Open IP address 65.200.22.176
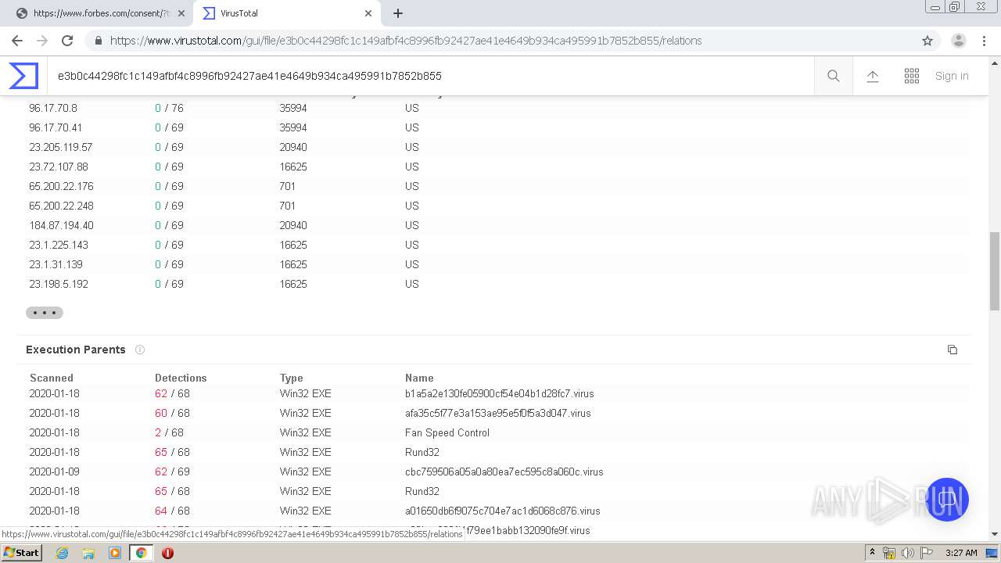 (61, 186)
